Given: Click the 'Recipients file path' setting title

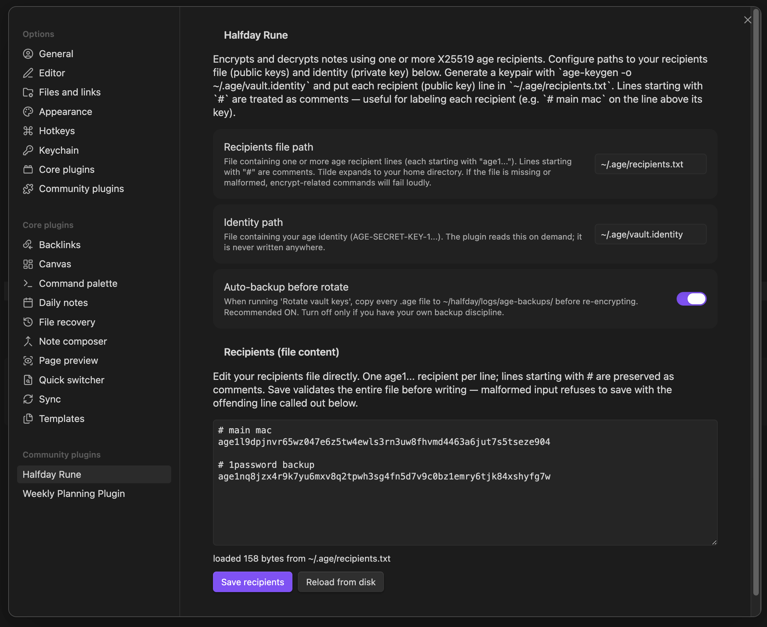Looking at the screenshot, I should (268, 147).
